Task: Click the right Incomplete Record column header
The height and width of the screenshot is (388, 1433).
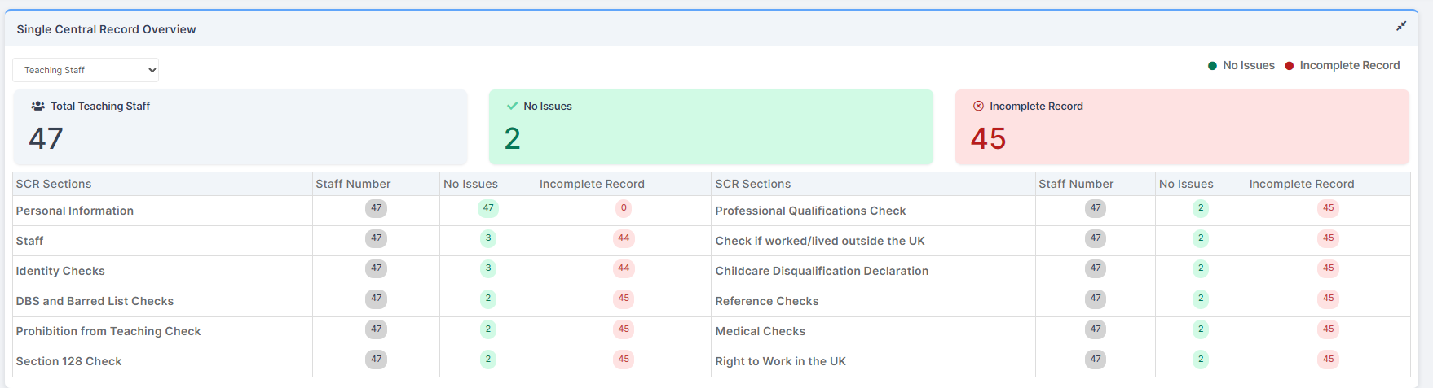Action: pyautogui.click(x=1302, y=184)
